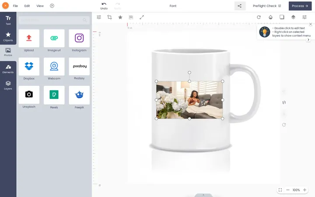Open the Elements panel
The height and width of the screenshot is (197, 315).
point(8,69)
